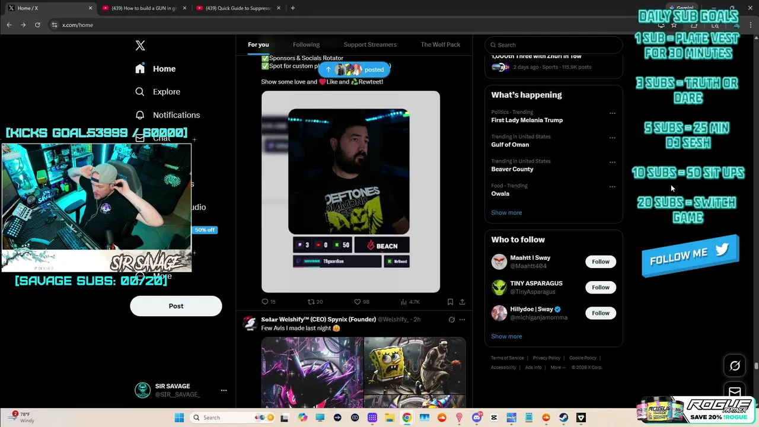
Task: Follow Hillydoe | Sway
Action: point(601,313)
